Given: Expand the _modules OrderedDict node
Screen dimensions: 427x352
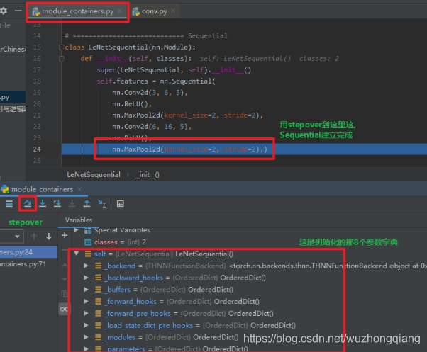Looking at the screenshot, I should pos(86,337).
